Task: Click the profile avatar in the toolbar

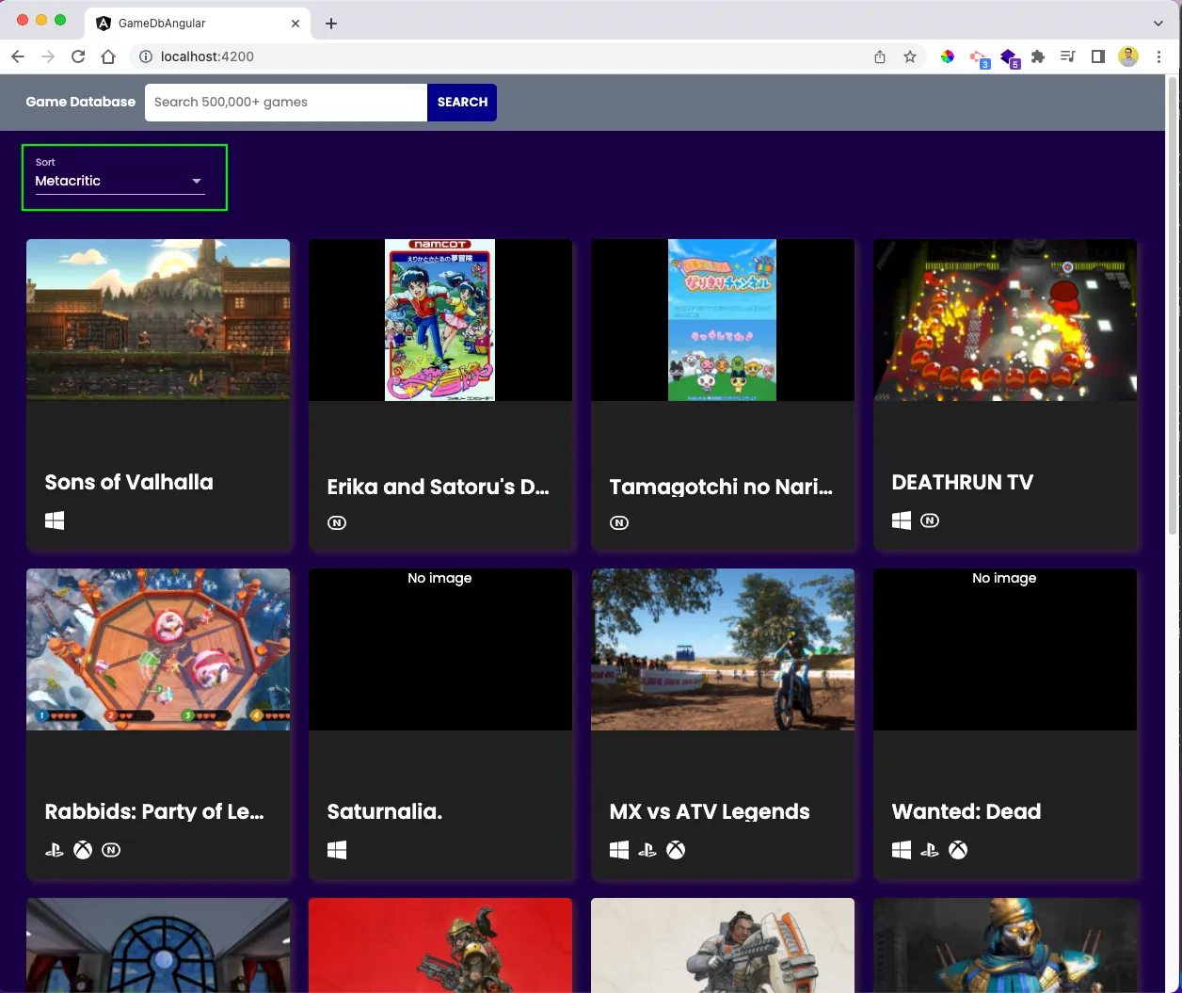Action: (x=1128, y=56)
